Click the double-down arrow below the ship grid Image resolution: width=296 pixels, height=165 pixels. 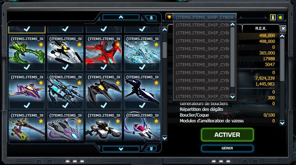151,149
